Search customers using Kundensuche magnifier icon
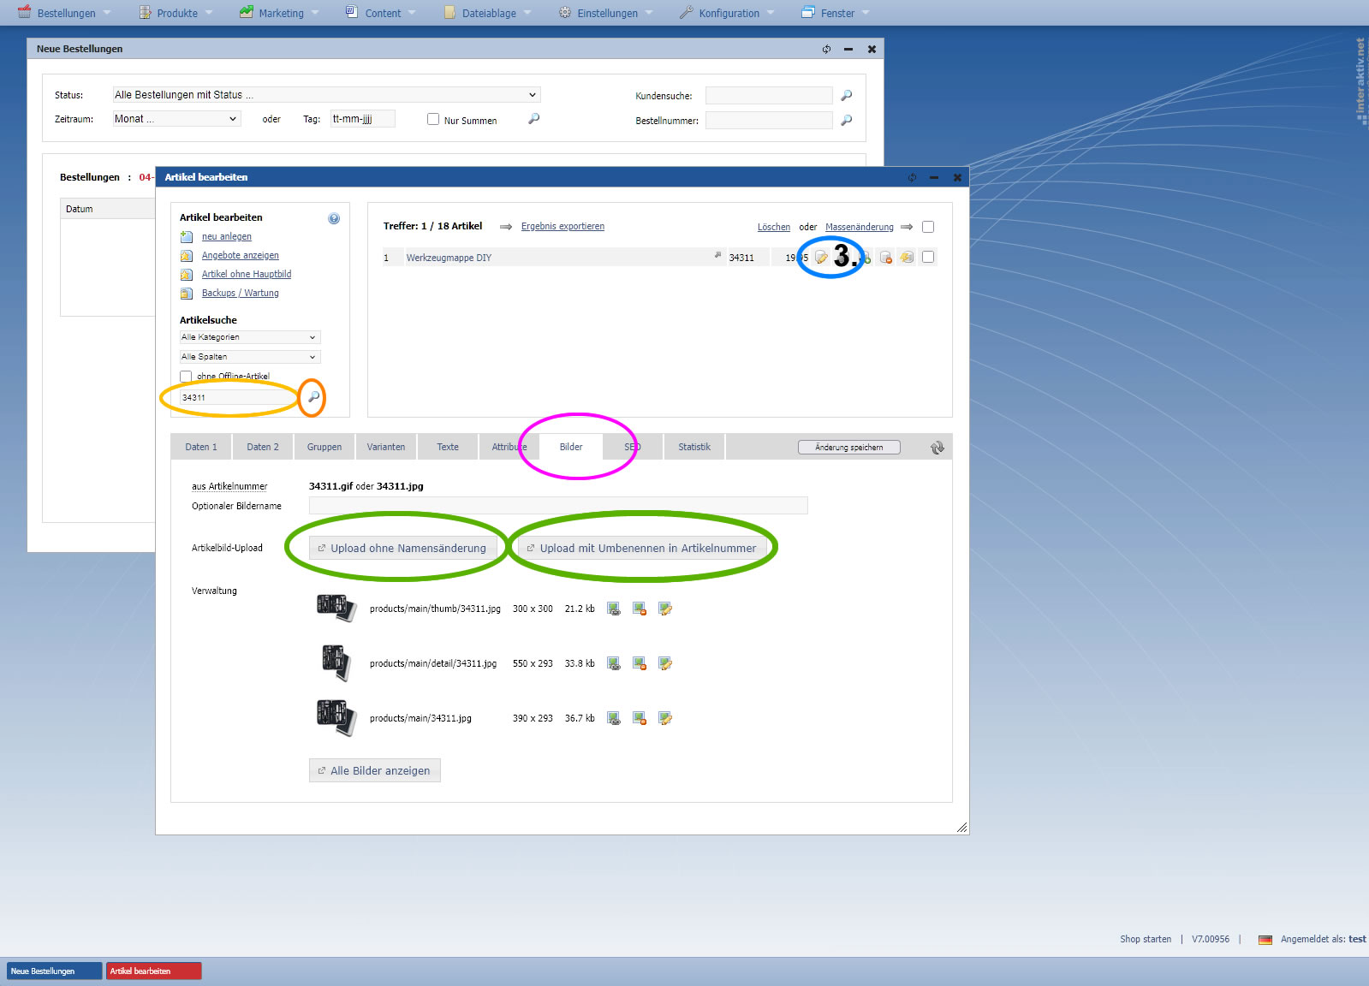 coord(847,96)
